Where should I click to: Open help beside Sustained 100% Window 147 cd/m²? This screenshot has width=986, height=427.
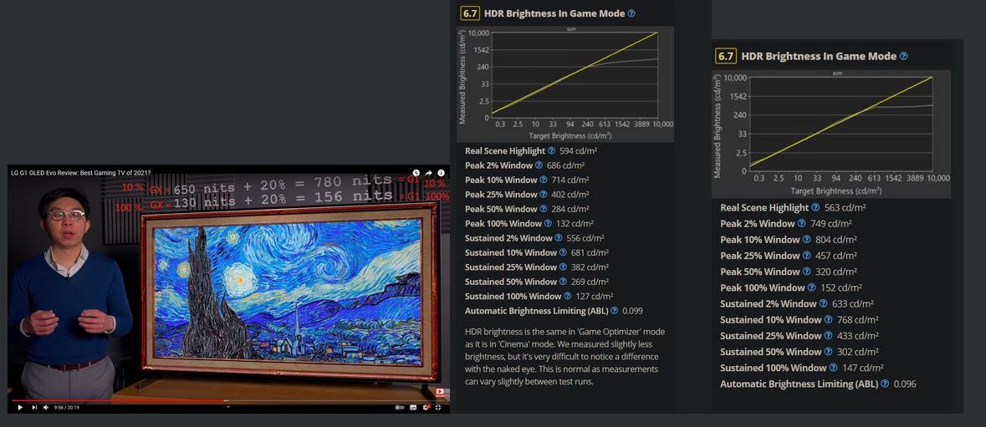click(x=833, y=368)
